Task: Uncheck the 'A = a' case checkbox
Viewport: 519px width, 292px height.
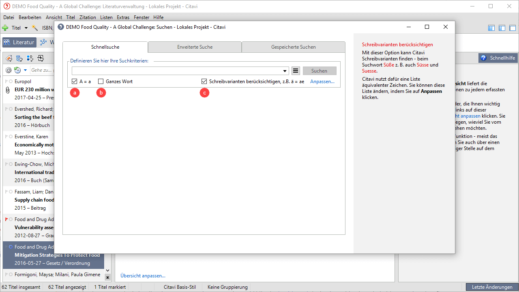Action: click(74, 82)
